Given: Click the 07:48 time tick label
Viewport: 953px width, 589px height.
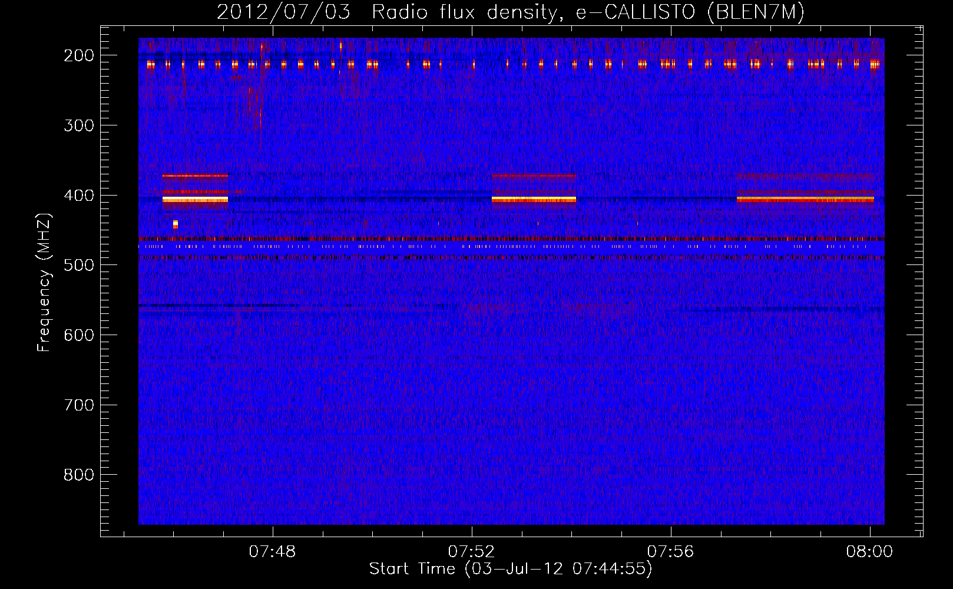Looking at the screenshot, I should [x=273, y=552].
